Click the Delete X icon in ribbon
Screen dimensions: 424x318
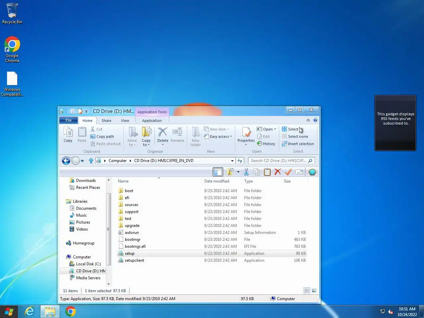point(163,132)
